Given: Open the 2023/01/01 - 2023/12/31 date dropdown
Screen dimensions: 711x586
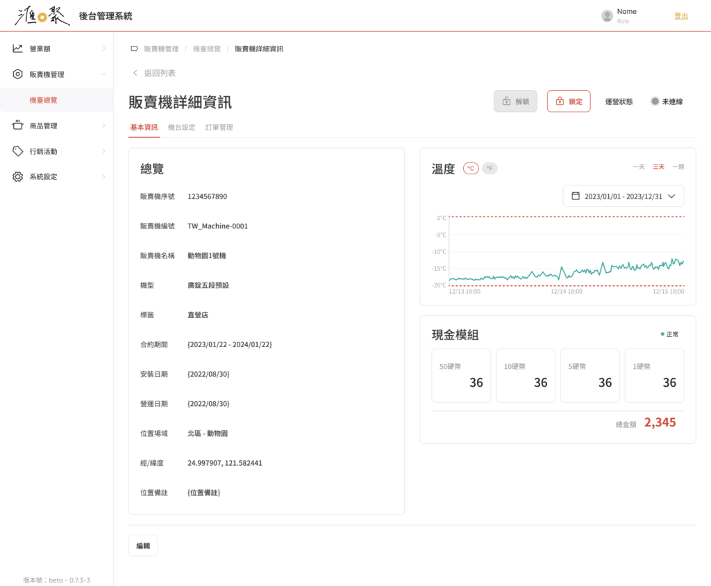Looking at the screenshot, I should [623, 196].
